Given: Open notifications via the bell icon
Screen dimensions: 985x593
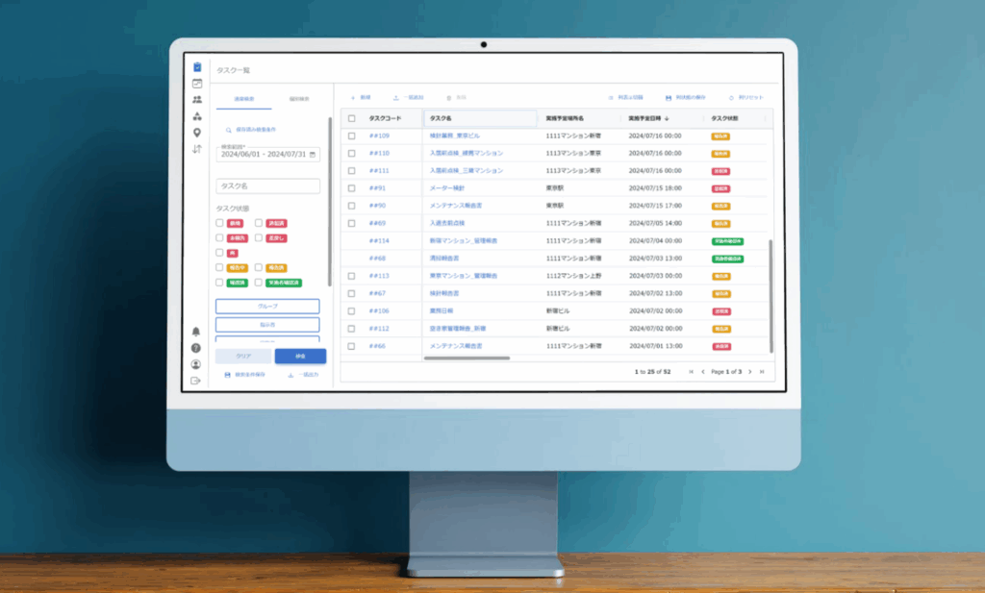Looking at the screenshot, I should click(x=196, y=332).
